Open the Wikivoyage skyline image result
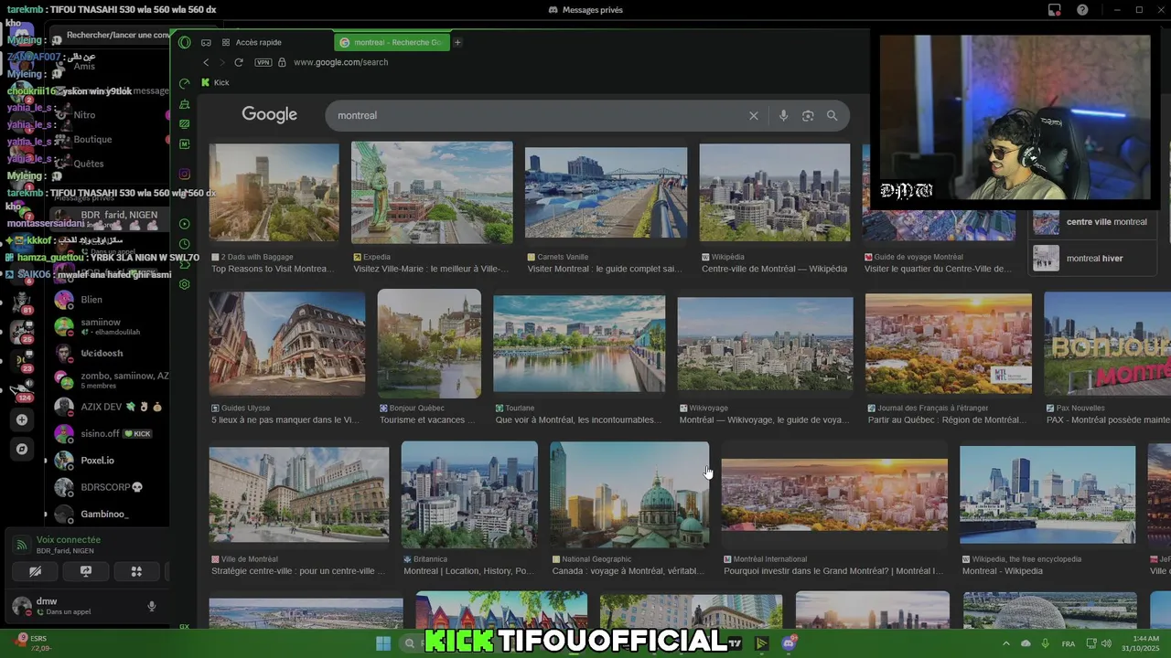Image resolution: width=1171 pixels, height=658 pixels. coord(765,344)
